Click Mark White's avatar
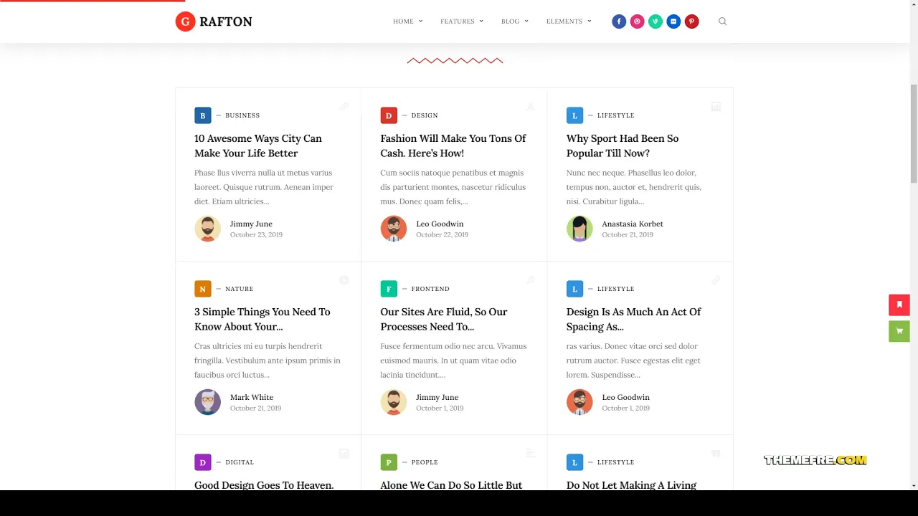This screenshot has width=918, height=516. pyautogui.click(x=208, y=402)
